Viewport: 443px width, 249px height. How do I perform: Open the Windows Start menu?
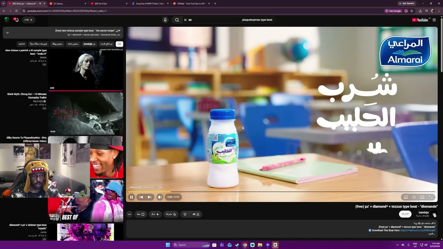[x=168, y=245]
